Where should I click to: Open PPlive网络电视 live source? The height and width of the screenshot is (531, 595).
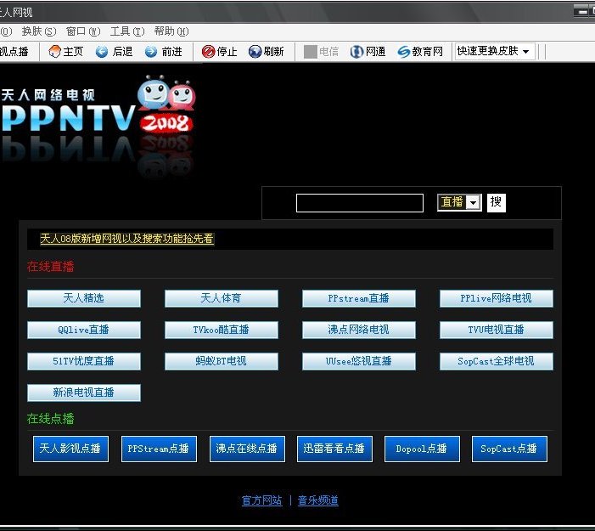click(x=497, y=298)
